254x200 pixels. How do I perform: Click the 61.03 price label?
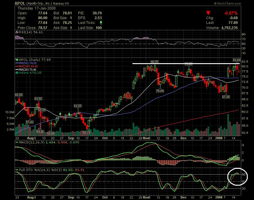(x=78, y=106)
